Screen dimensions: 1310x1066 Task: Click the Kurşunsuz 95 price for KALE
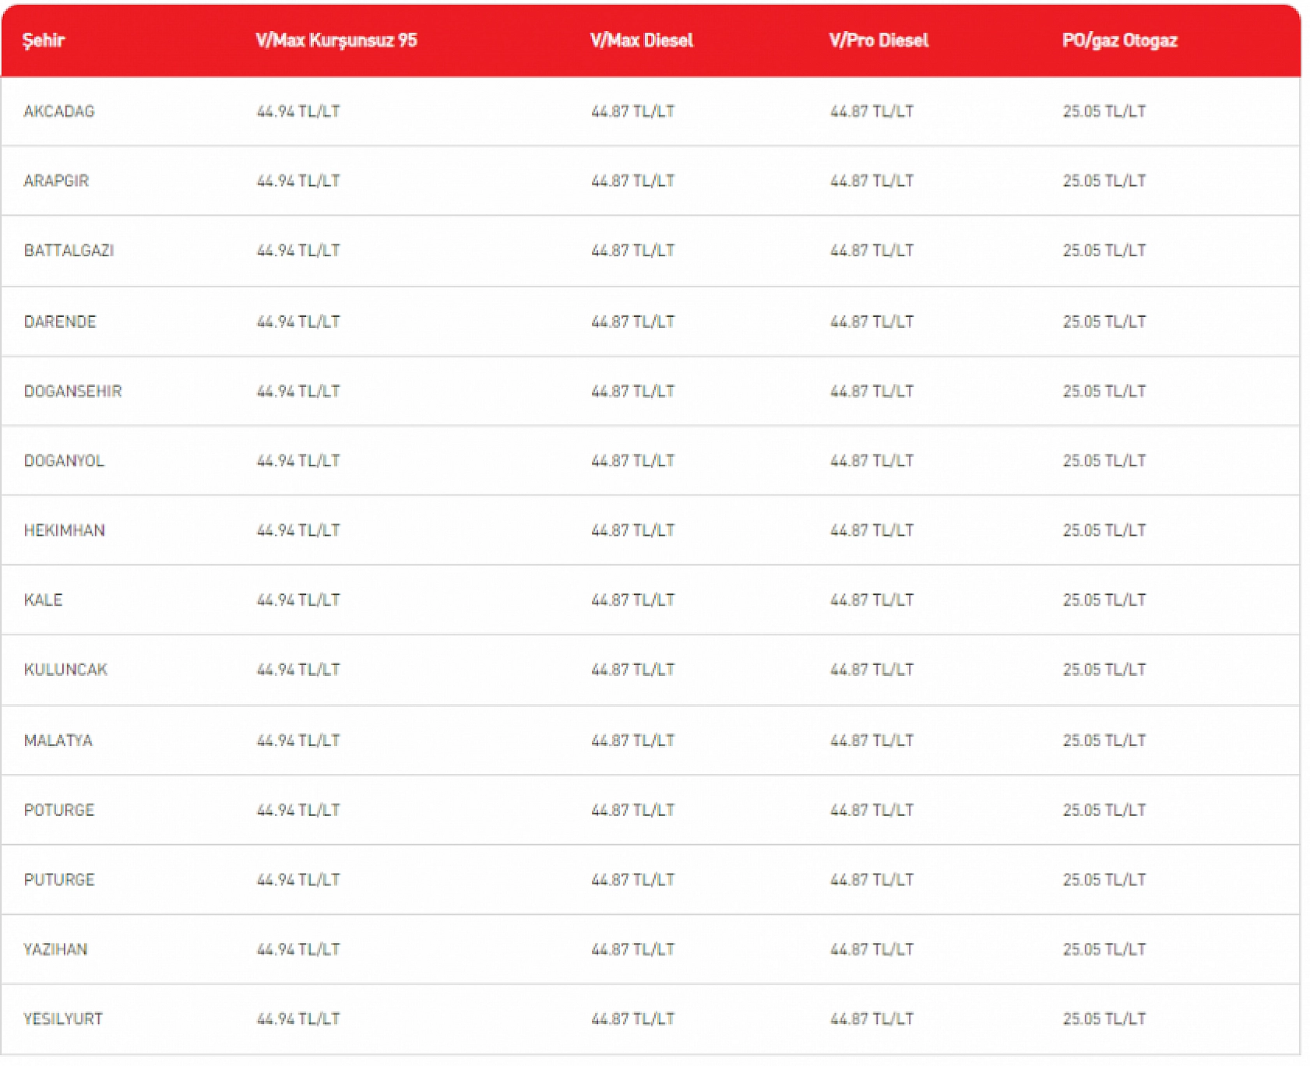(x=298, y=600)
